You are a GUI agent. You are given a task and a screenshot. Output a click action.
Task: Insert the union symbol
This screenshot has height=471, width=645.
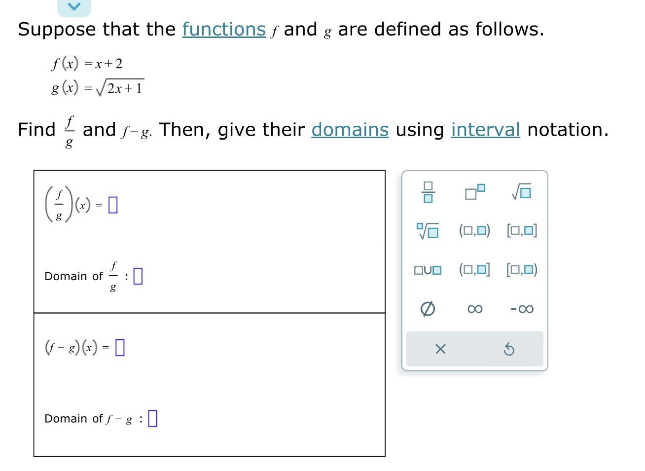click(x=428, y=269)
